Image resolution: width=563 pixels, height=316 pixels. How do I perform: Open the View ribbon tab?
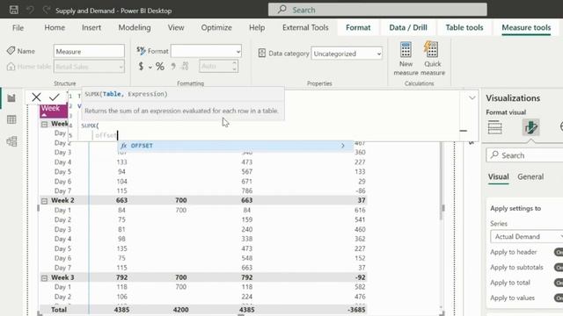pos(176,27)
